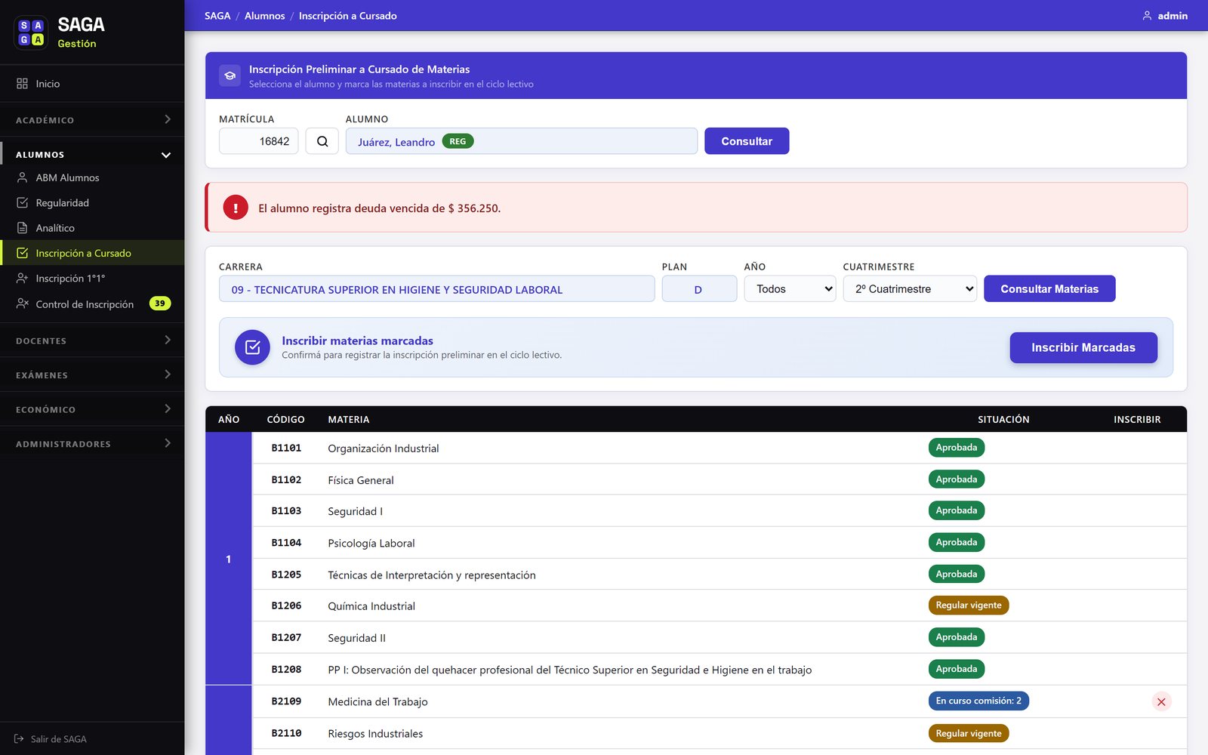Viewport: 1208px width, 755px height.
Task: Click the Control de Inscripción user icon
Action: point(23,304)
